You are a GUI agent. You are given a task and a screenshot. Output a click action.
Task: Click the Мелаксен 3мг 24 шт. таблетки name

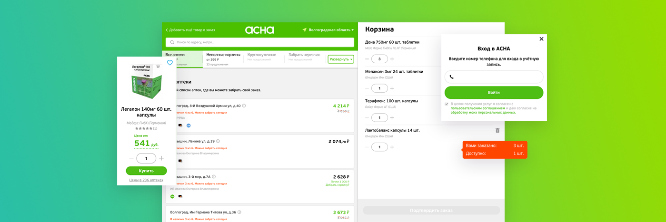coord(394,72)
